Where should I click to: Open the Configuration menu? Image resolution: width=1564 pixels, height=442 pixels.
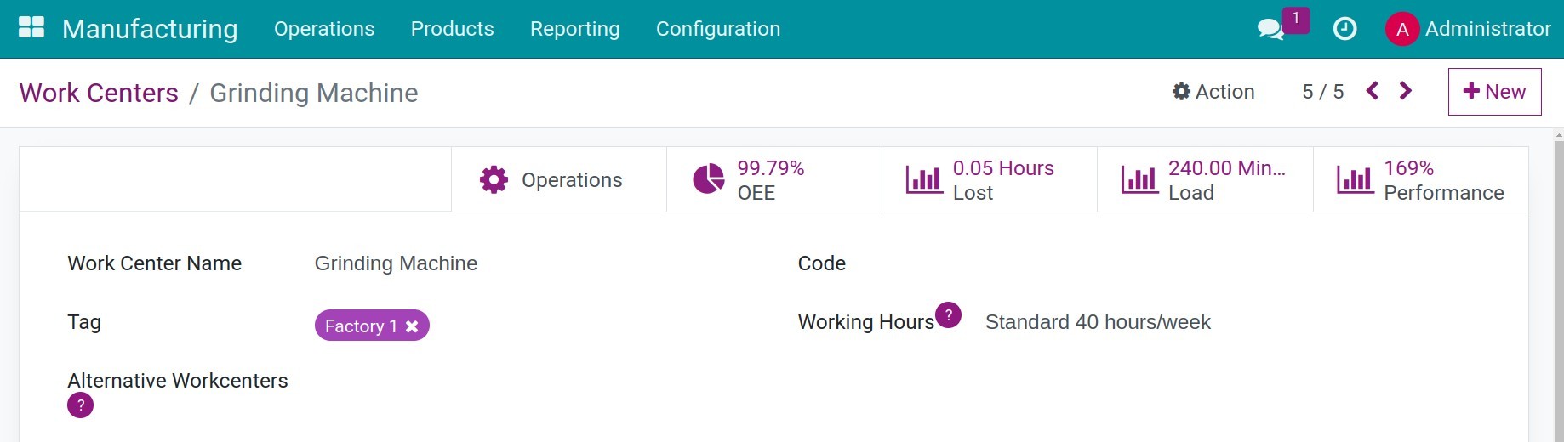pyautogui.click(x=717, y=29)
